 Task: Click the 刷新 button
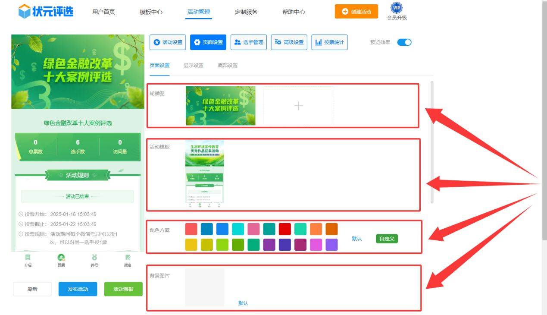click(32, 289)
